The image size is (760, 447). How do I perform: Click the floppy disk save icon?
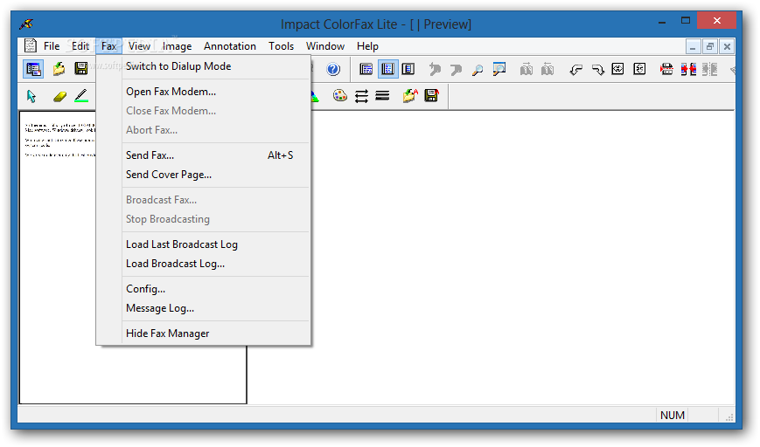click(x=81, y=69)
